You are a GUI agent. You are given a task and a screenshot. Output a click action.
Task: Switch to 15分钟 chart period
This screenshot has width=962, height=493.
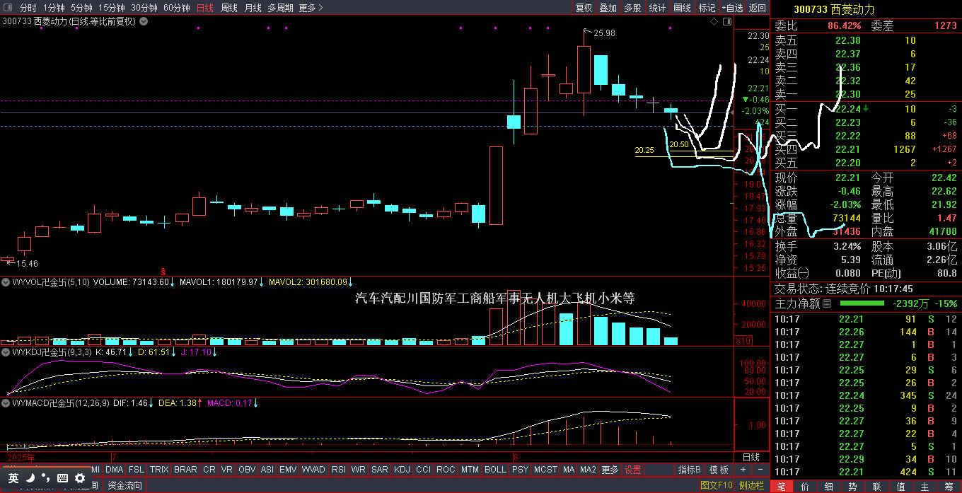click(112, 8)
